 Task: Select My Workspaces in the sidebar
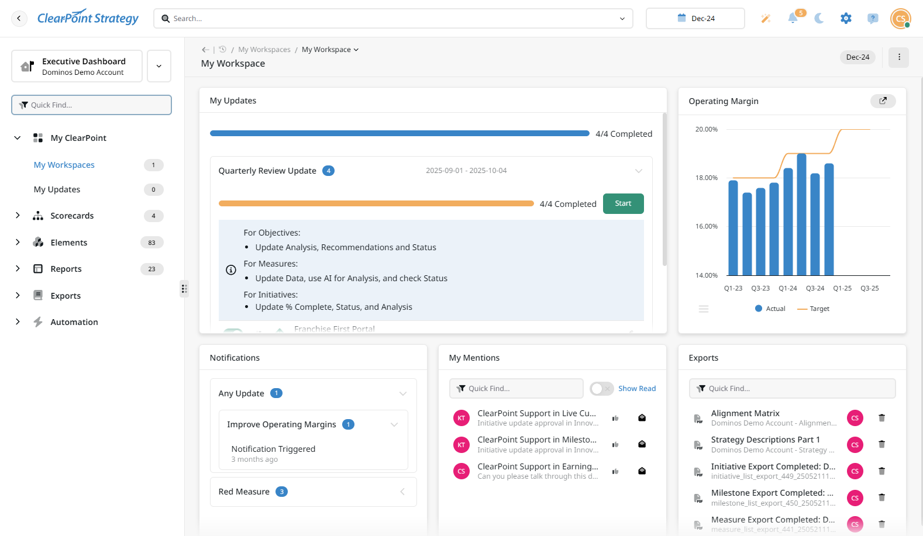click(x=64, y=165)
